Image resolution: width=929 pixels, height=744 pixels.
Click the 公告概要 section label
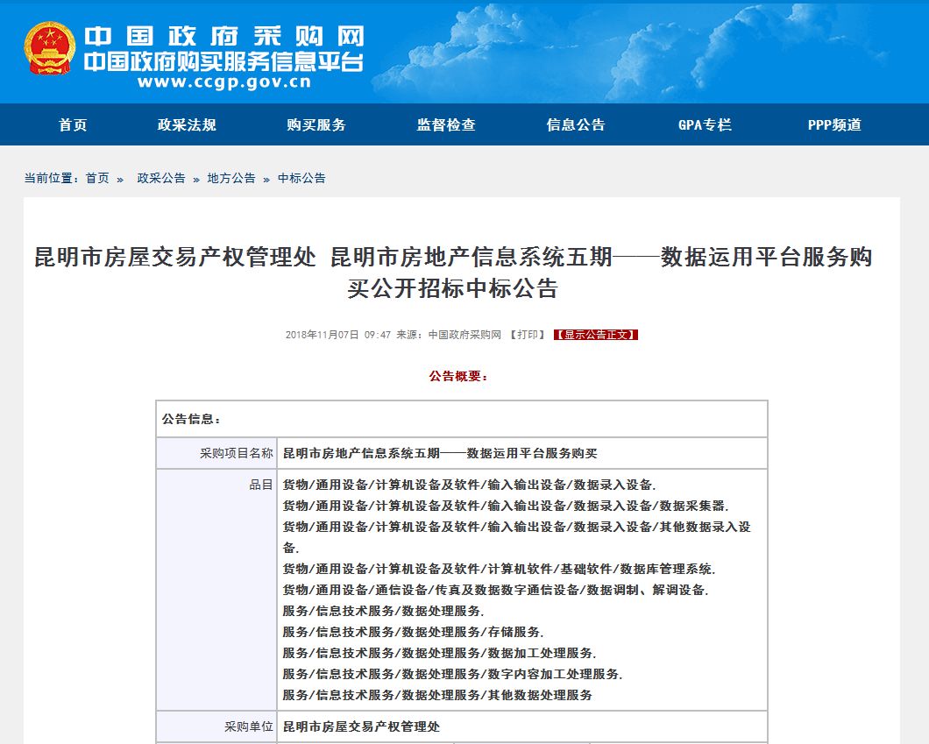[x=457, y=375]
